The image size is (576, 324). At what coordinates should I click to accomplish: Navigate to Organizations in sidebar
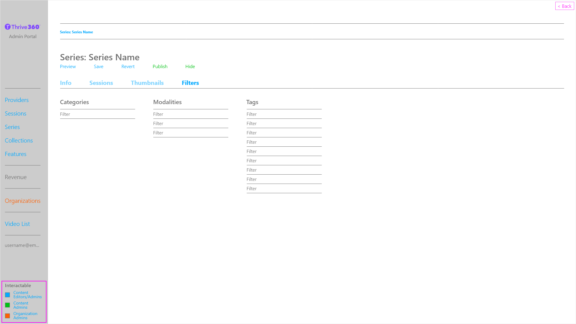pyautogui.click(x=22, y=201)
